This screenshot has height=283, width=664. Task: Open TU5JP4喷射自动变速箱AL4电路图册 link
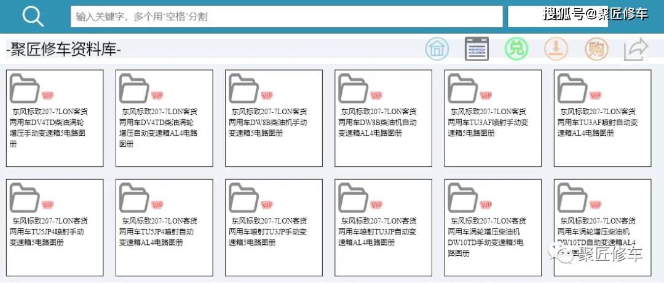coord(164,228)
